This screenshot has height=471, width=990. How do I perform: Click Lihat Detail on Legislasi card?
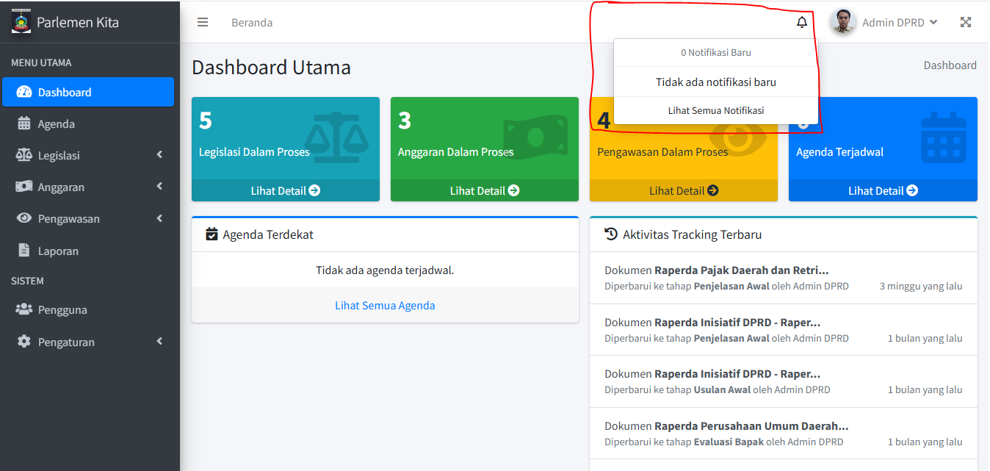pos(285,190)
